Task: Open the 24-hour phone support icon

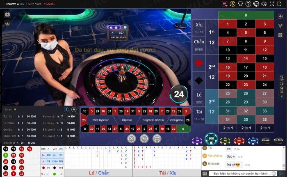Action: pos(256,4)
